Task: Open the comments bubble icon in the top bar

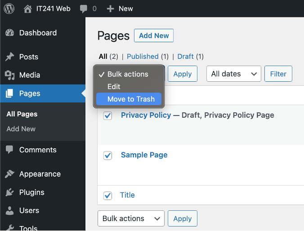Action: click(84, 9)
